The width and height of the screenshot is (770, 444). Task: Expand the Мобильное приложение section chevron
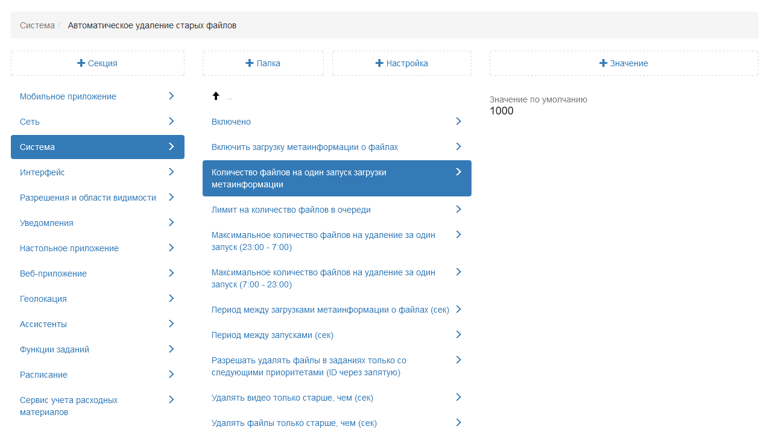pyautogui.click(x=171, y=96)
